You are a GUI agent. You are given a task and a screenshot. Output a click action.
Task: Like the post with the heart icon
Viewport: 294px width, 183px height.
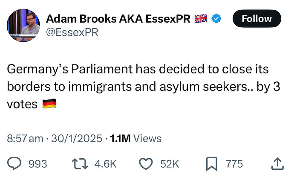146,164
